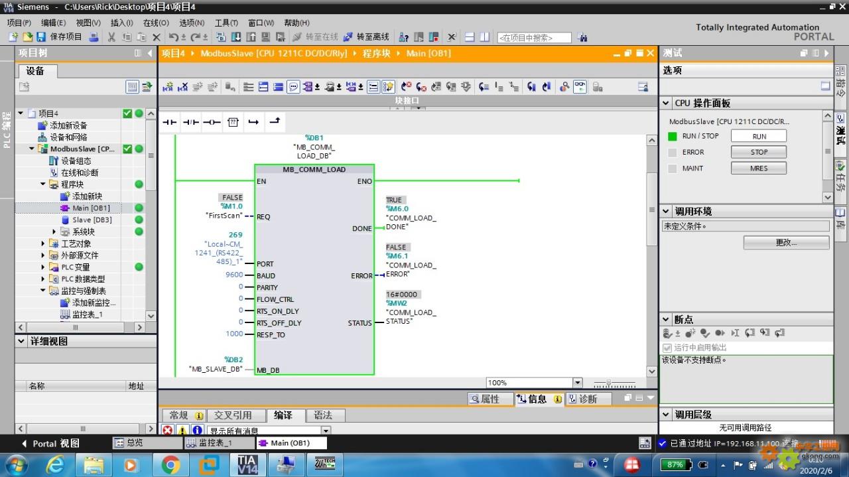The width and height of the screenshot is (849, 477).
Task: Expand the 系统块 folder
Action: (54, 232)
